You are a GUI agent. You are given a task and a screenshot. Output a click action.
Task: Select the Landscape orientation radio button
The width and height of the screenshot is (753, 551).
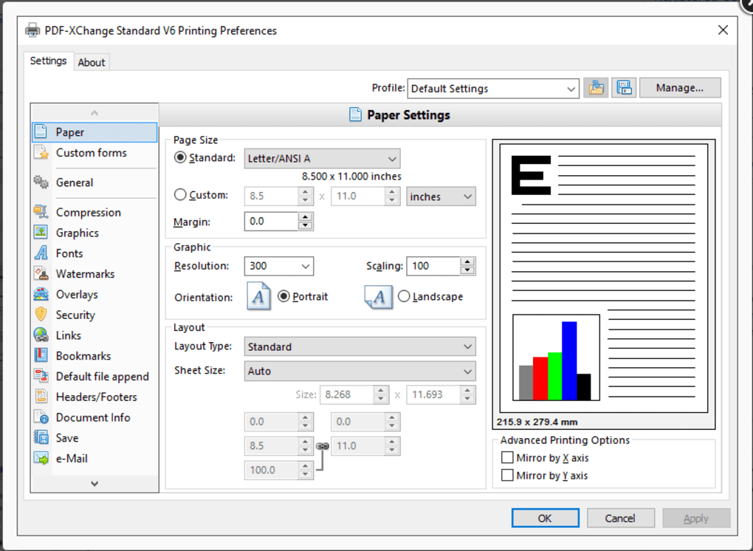[404, 296]
